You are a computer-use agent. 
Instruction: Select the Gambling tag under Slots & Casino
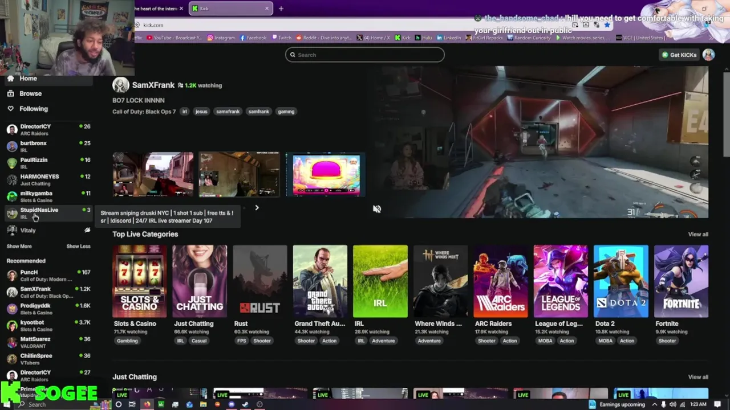pos(127,341)
